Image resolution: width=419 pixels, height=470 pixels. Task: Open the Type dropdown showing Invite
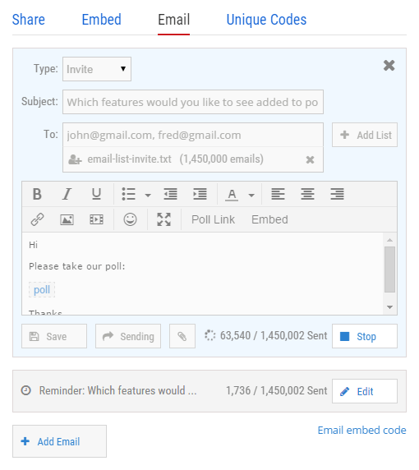pyautogui.click(x=97, y=69)
